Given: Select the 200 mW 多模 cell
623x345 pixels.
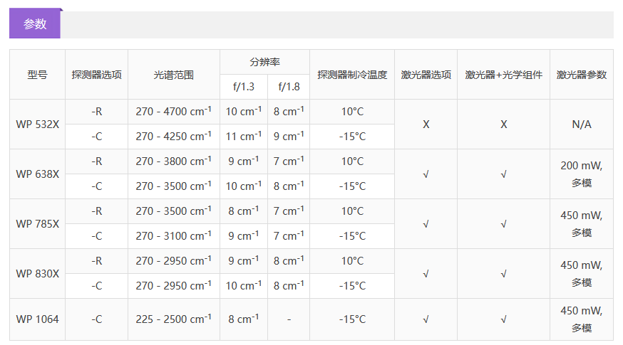Looking at the screenshot, I should point(581,174).
